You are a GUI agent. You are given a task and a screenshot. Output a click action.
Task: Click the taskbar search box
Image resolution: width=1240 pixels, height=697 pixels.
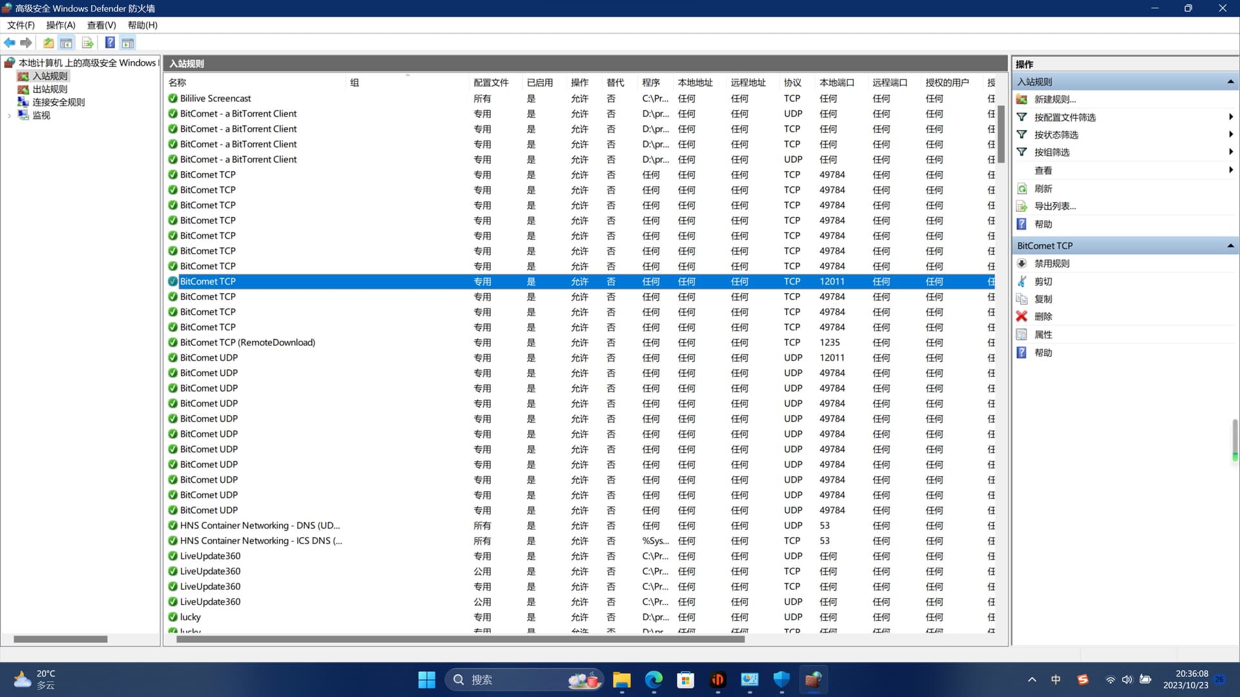coord(524,680)
